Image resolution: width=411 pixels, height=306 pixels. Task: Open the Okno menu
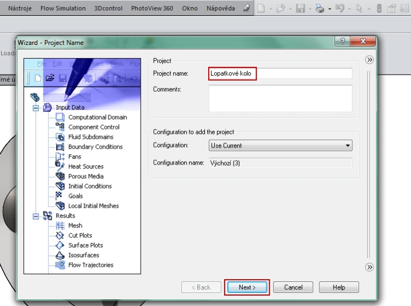pos(190,8)
